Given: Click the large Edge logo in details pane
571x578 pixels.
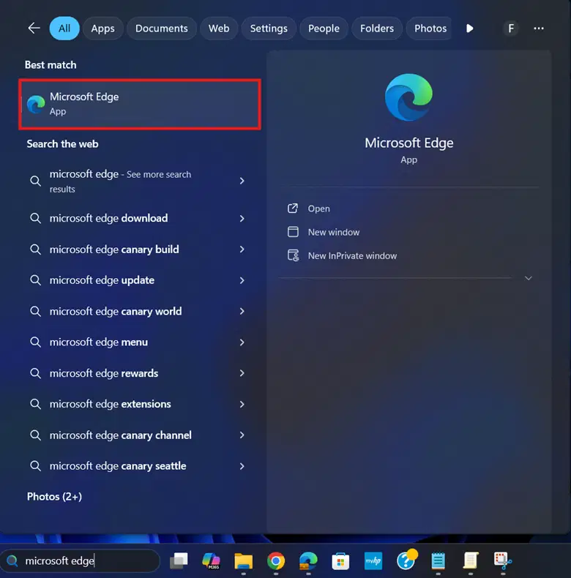Looking at the screenshot, I should coord(408,97).
